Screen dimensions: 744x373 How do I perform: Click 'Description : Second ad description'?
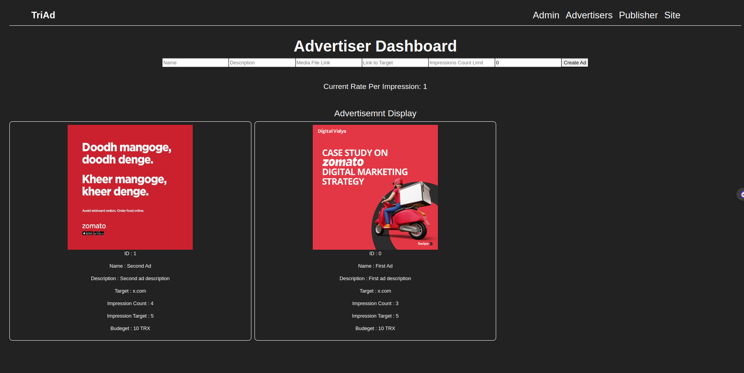(x=130, y=279)
